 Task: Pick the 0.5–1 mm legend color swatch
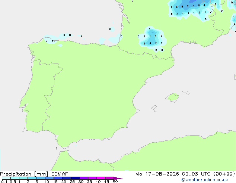(x=15, y=178)
